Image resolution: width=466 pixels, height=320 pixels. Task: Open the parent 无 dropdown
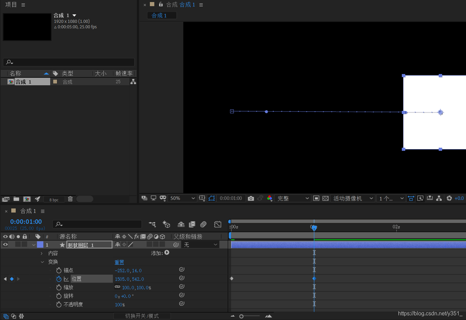click(x=201, y=245)
